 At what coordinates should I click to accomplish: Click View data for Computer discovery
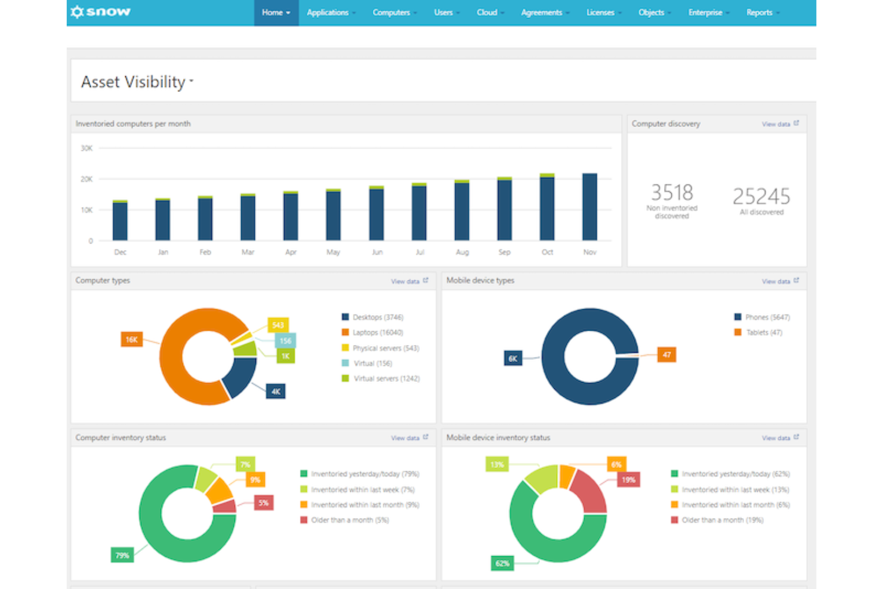[777, 124]
